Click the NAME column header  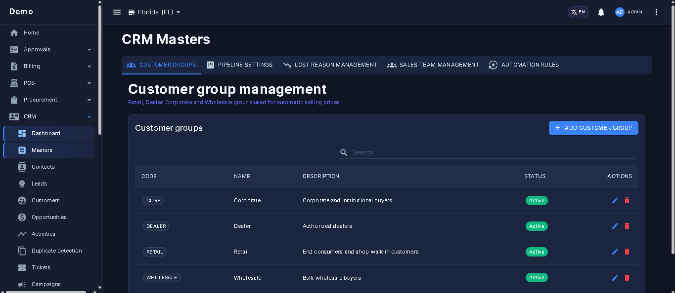click(242, 177)
